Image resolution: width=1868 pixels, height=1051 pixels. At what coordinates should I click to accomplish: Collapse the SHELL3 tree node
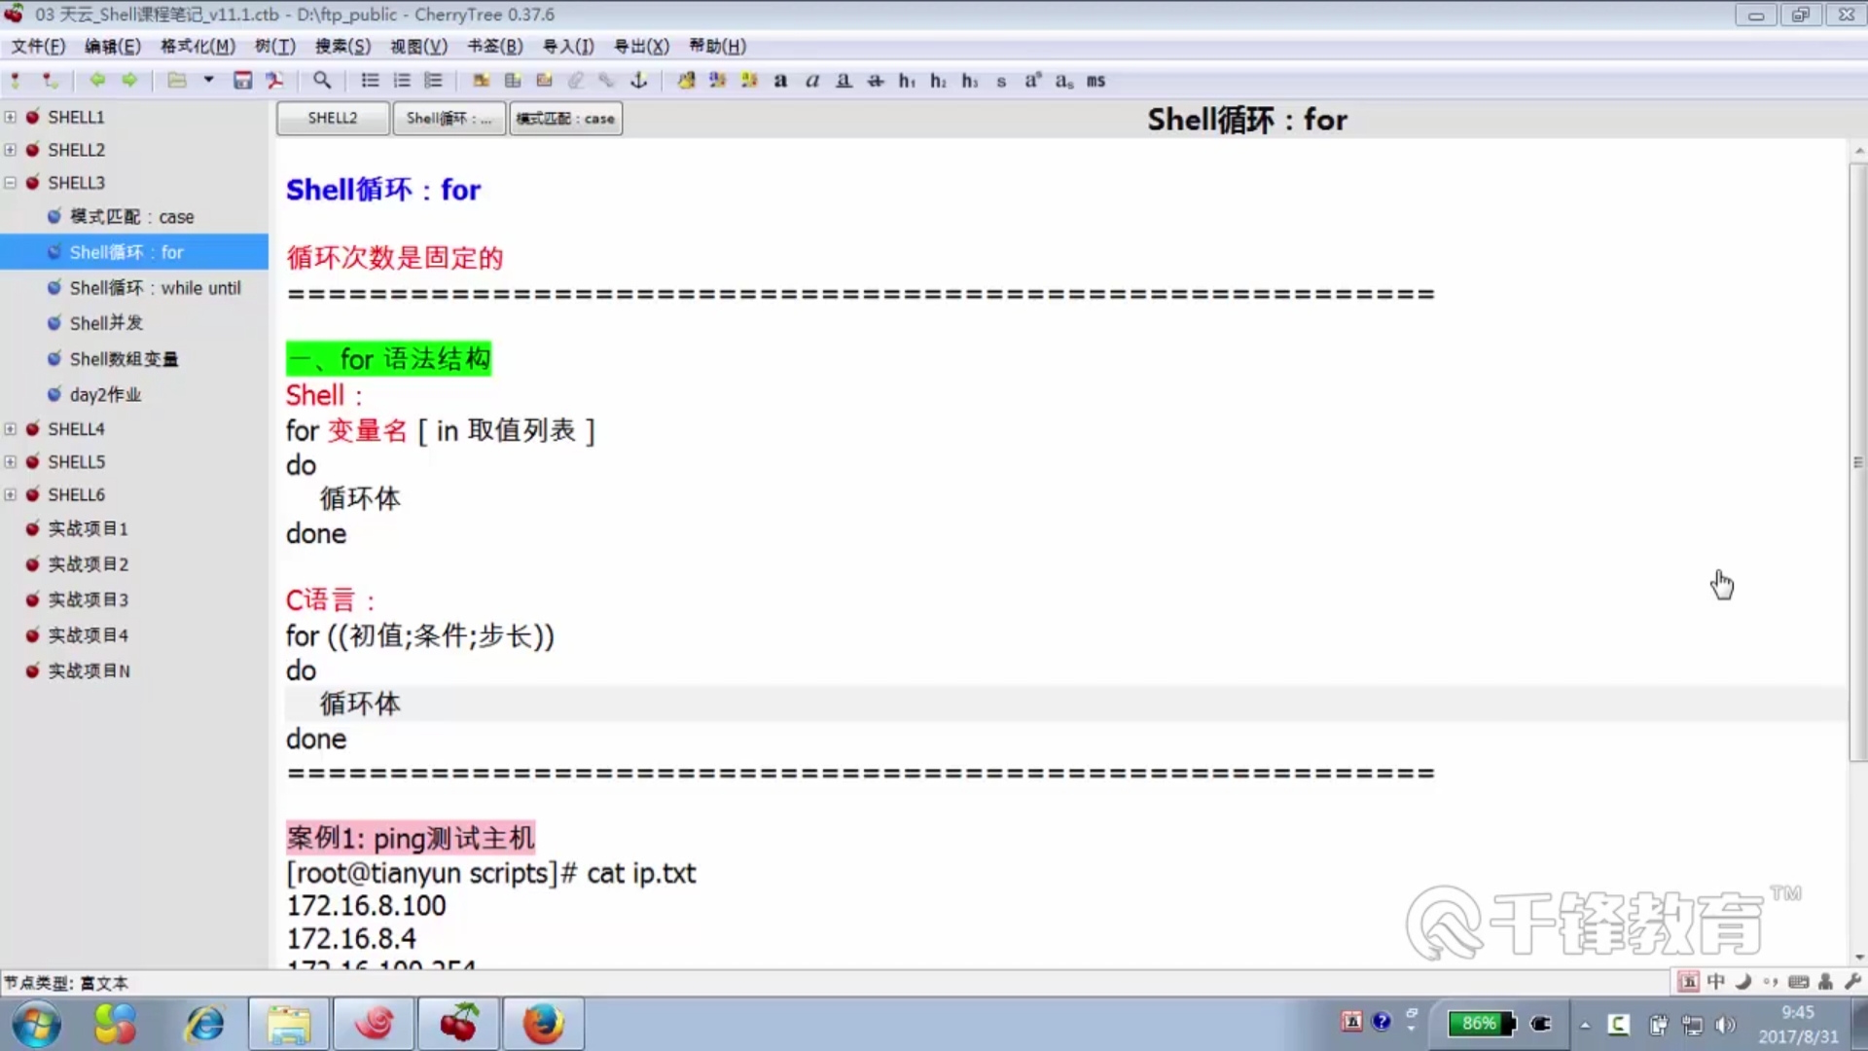pos(11,183)
